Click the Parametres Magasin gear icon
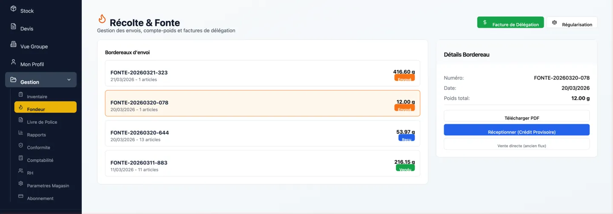 [20, 183]
